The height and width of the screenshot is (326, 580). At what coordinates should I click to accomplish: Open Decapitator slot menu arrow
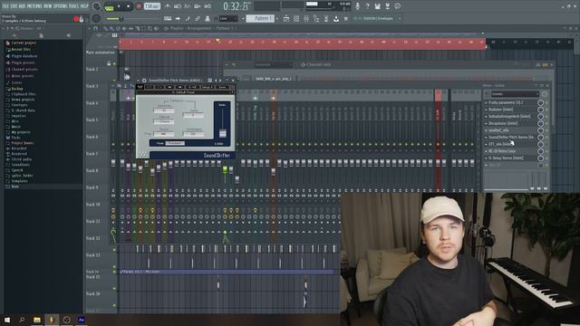pyautogui.click(x=487, y=123)
